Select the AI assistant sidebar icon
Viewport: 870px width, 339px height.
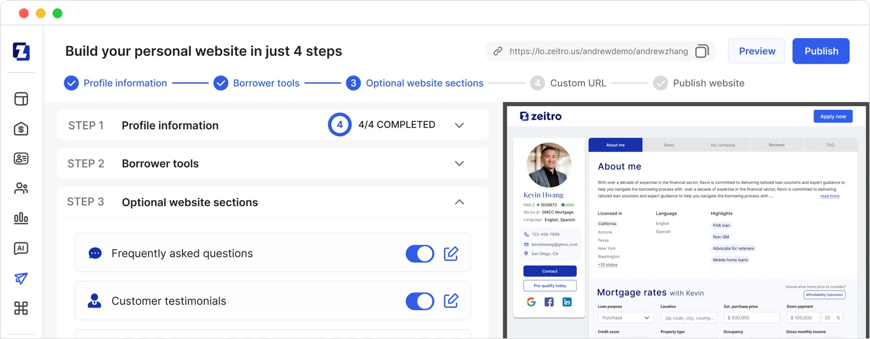point(21,249)
